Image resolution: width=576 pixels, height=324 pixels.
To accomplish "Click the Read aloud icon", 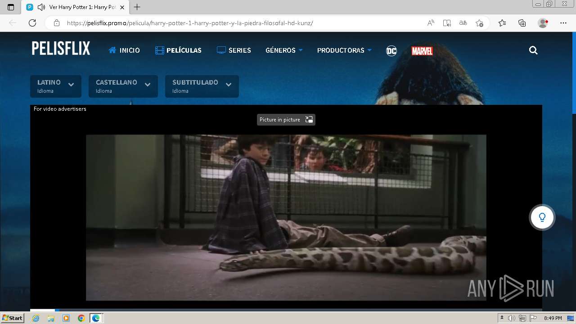I will tap(431, 23).
